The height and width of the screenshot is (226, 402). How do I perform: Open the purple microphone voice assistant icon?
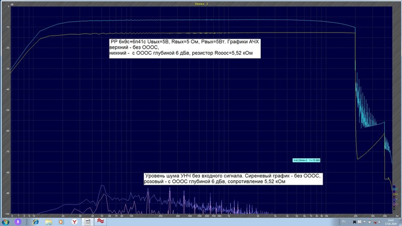coord(18,222)
